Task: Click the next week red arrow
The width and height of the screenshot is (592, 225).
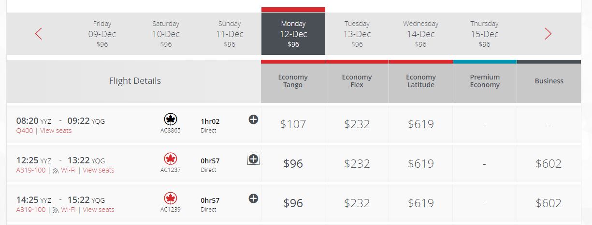Action: point(548,34)
